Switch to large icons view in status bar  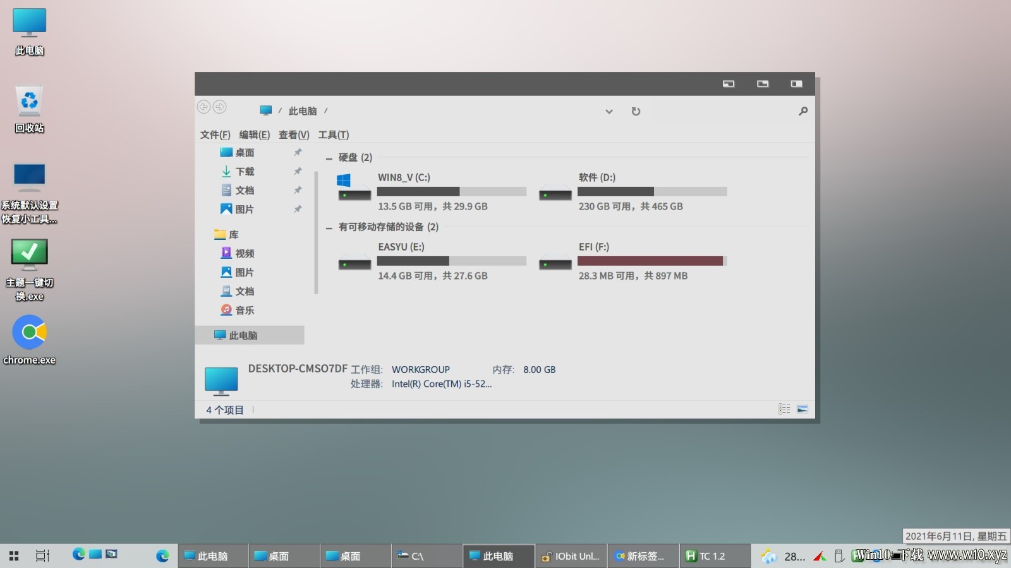click(x=802, y=409)
